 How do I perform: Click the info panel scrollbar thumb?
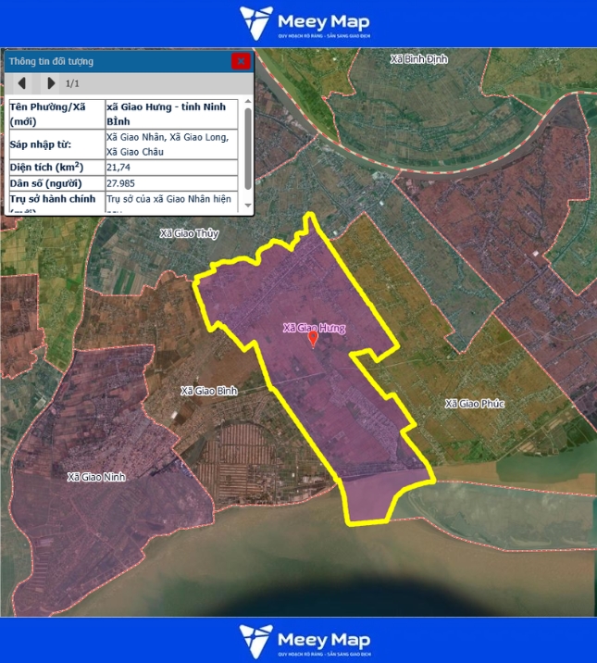[x=247, y=144]
